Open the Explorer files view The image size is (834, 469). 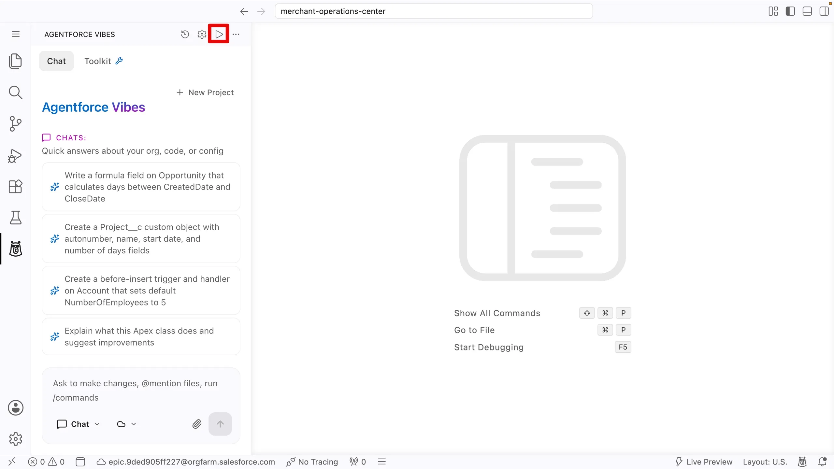[15, 61]
